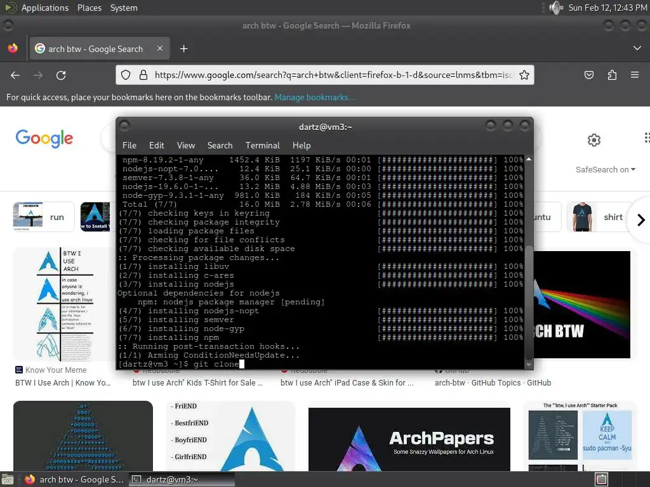The image size is (650, 487).
Task: Open Applications menu in top panel
Action: pos(45,8)
